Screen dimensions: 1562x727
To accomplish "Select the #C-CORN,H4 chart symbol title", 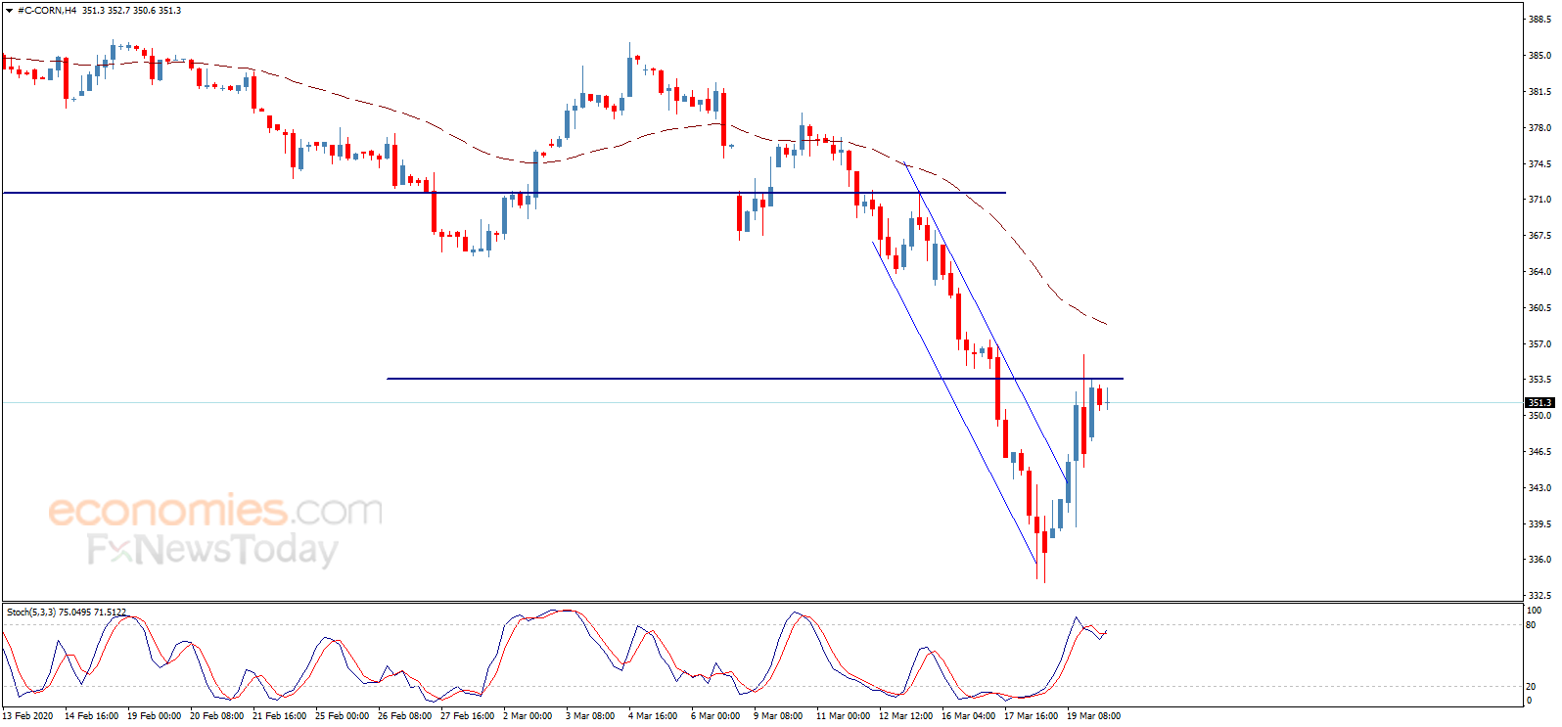I will (x=47, y=11).
